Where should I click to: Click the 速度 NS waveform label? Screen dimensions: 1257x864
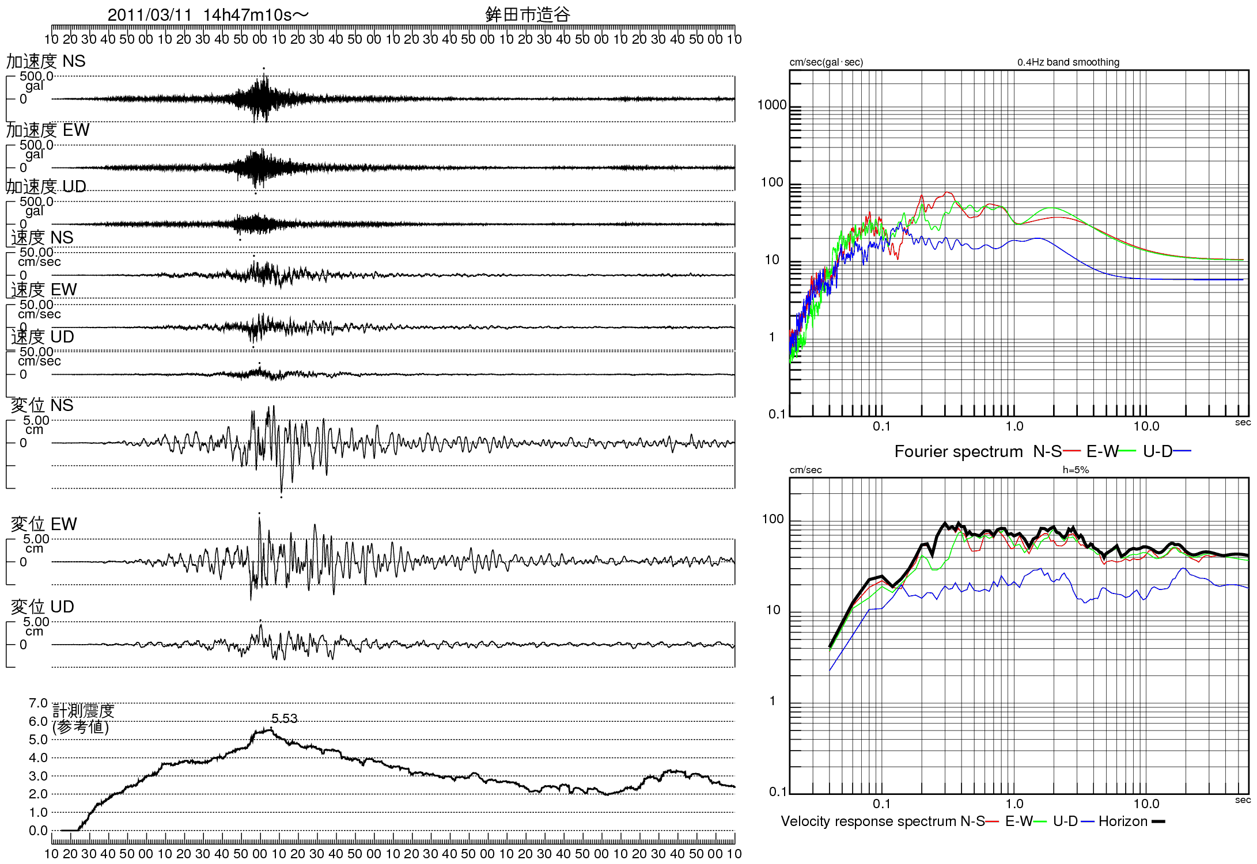pos(42,237)
